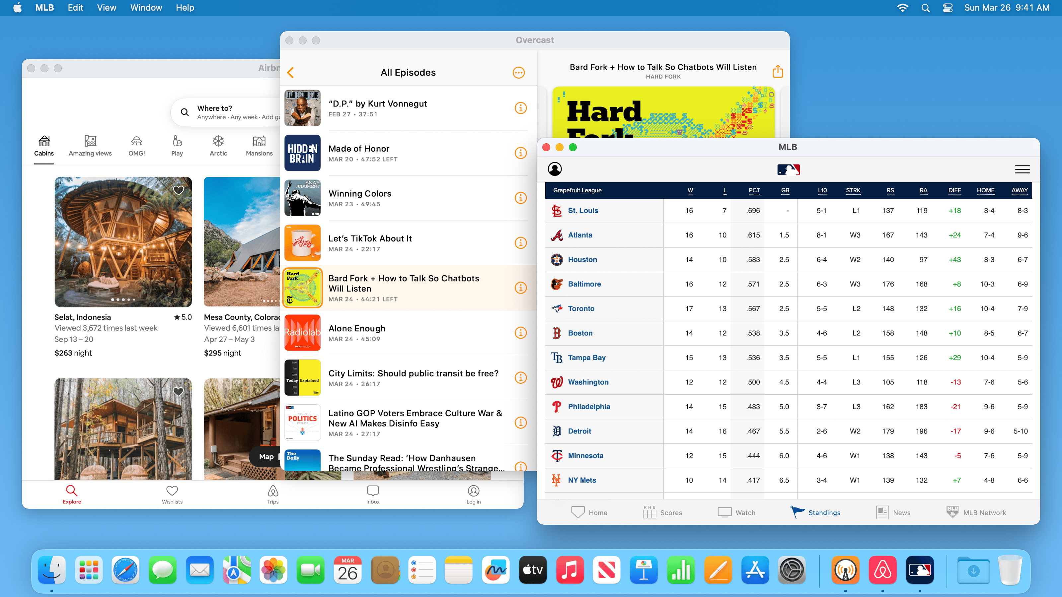Sort standings by the DIFF column
1062x597 pixels.
click(954, 190)
